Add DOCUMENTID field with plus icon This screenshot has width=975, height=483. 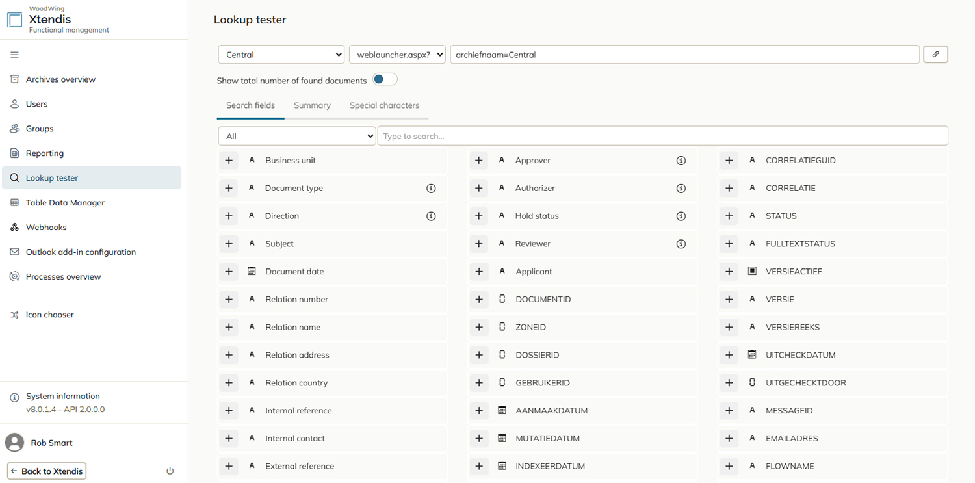pos(479,300)
